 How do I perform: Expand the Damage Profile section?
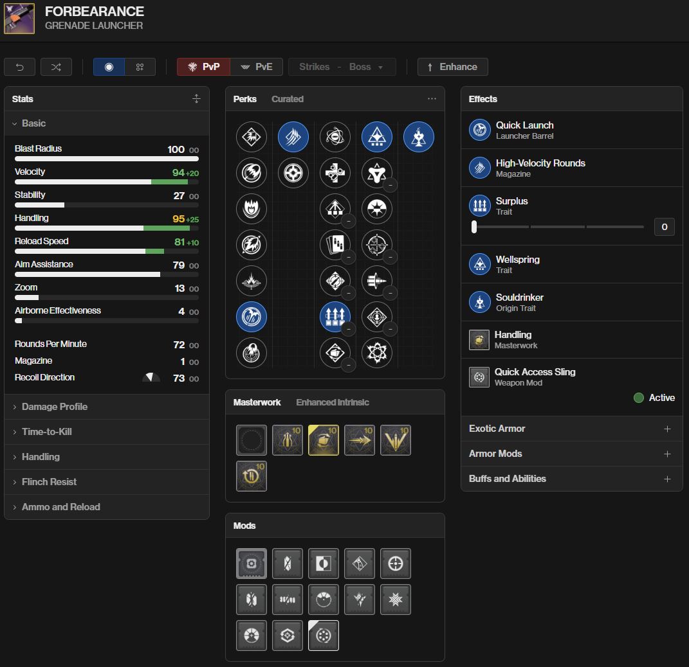pyautogui.click(x=107, y=407)
